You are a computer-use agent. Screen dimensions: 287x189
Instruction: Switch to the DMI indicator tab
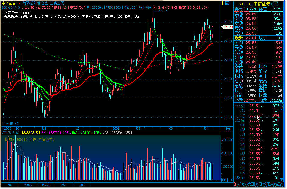[x=82, y=185]
